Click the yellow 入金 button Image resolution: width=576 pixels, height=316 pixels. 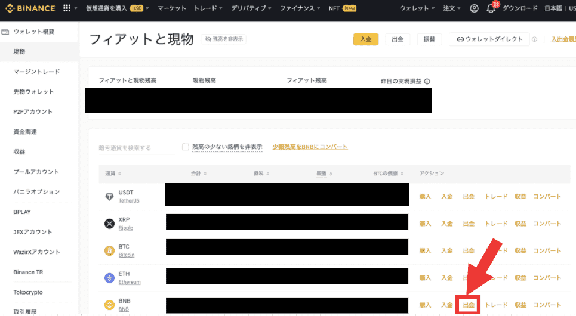[x=366, y=39]
